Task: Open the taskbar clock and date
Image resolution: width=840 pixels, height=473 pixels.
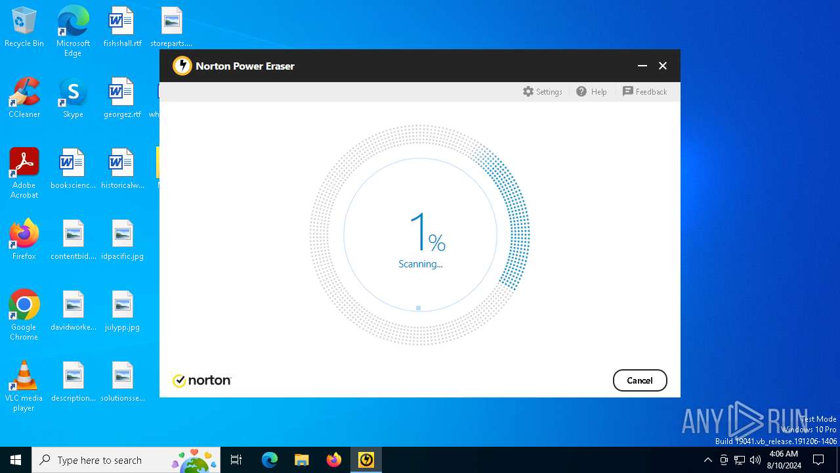Action: pos(784,460)
